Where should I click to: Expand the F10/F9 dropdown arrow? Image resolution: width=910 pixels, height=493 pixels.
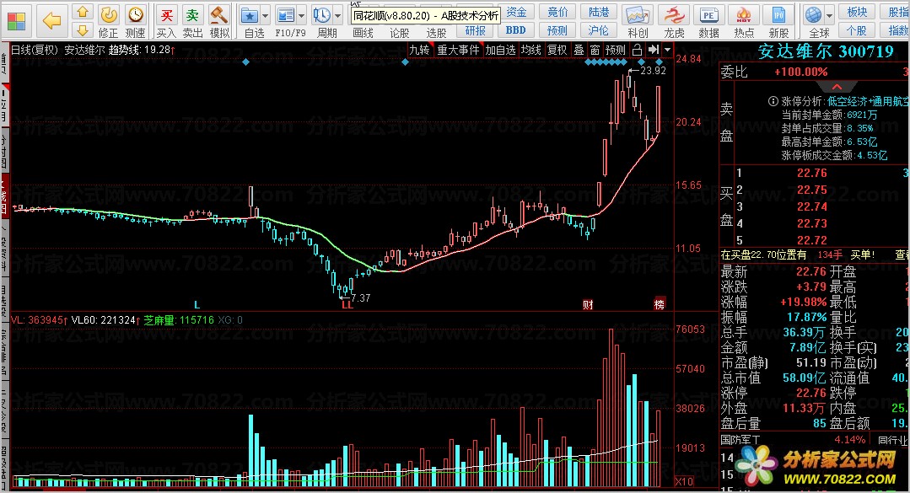301,16
